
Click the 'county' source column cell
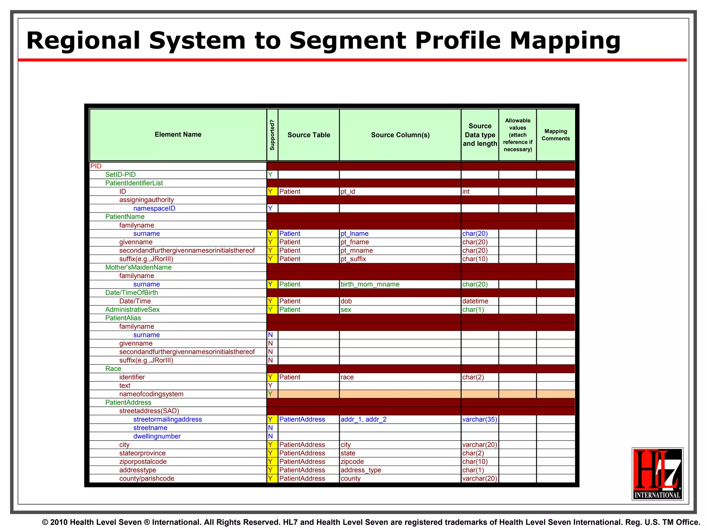point(400,479)
